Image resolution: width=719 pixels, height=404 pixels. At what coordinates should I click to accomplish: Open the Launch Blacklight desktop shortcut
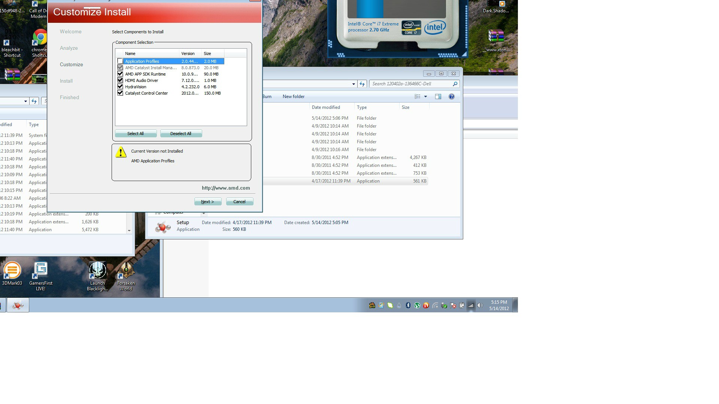click(x=97, y=276)
